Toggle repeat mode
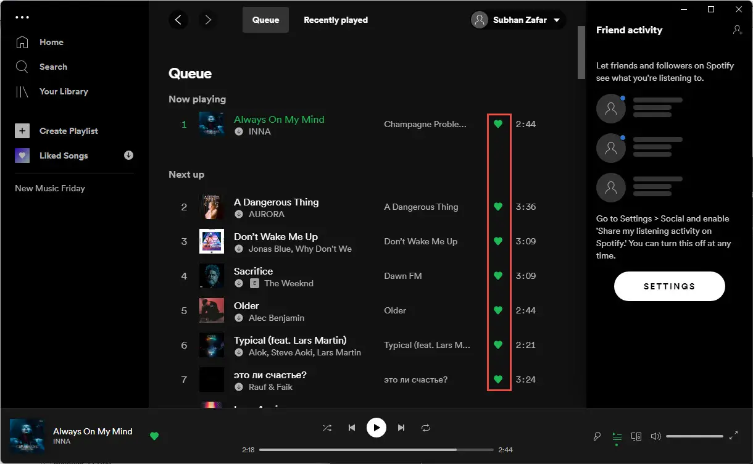This screenshot has width=753, height=464. (x=426, y=428)
